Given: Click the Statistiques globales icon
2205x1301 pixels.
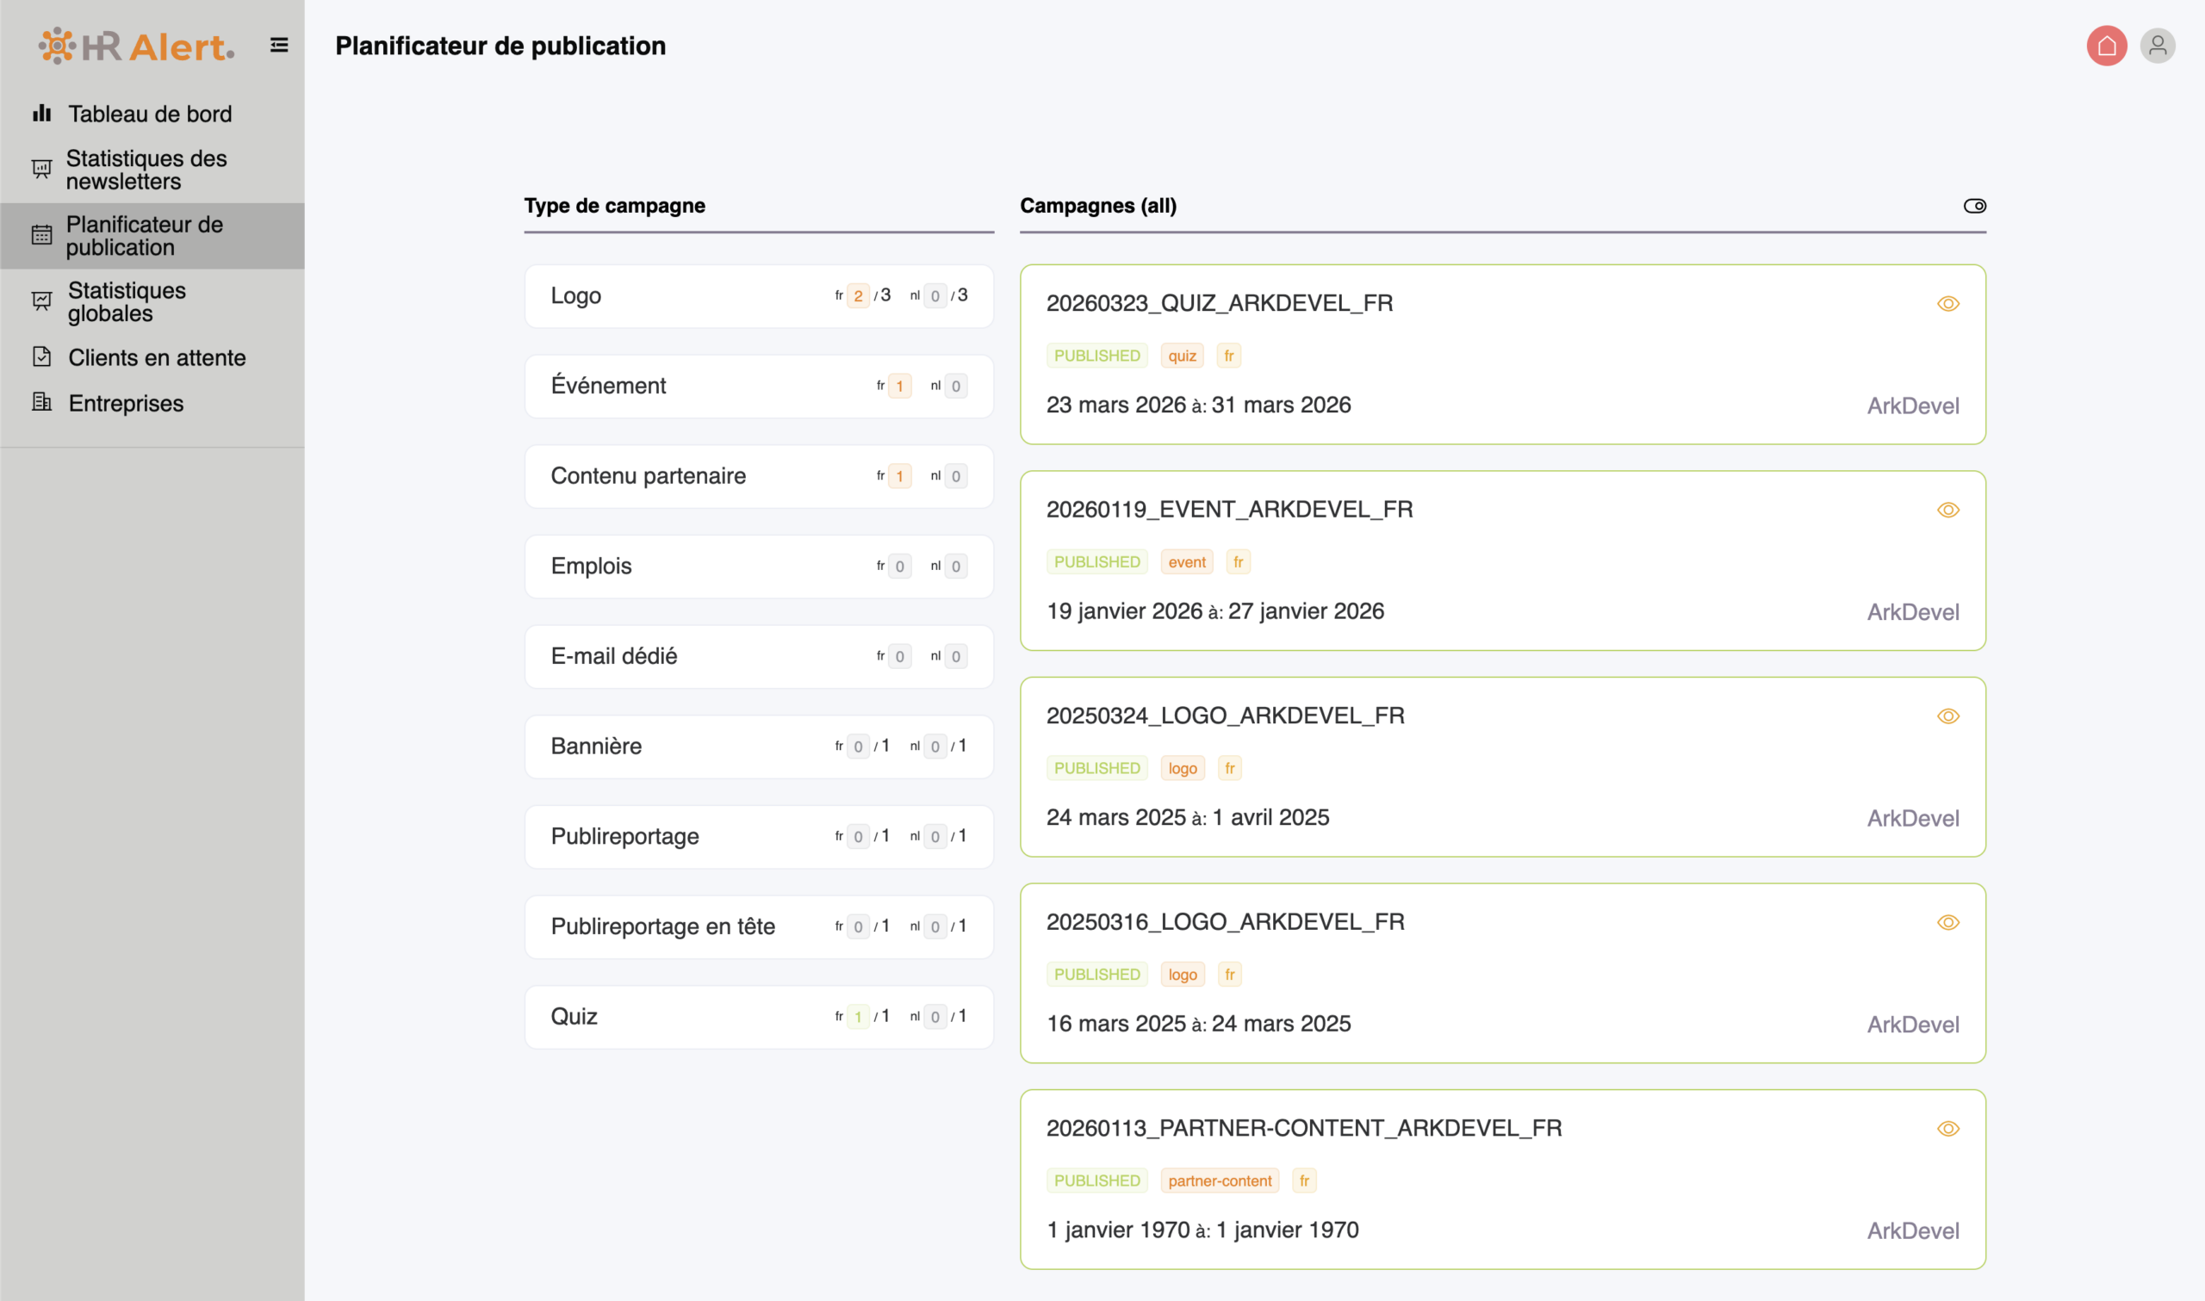Looking at the screenshot, I should 42,300.
